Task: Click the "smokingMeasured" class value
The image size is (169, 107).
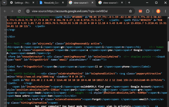Action: click(x=74, y=57)
